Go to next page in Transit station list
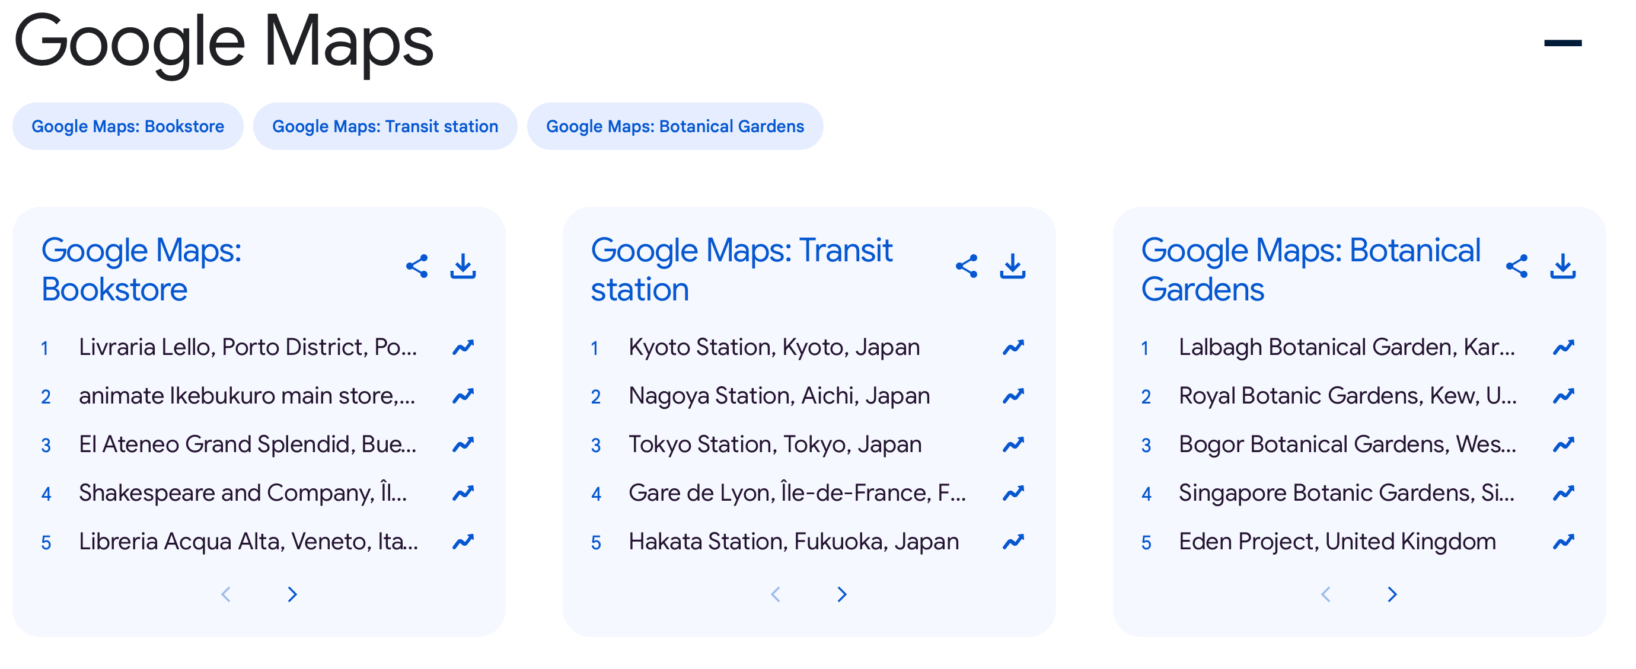The image size is (1636, 669). pyautogui.click(x=842, y=594)
